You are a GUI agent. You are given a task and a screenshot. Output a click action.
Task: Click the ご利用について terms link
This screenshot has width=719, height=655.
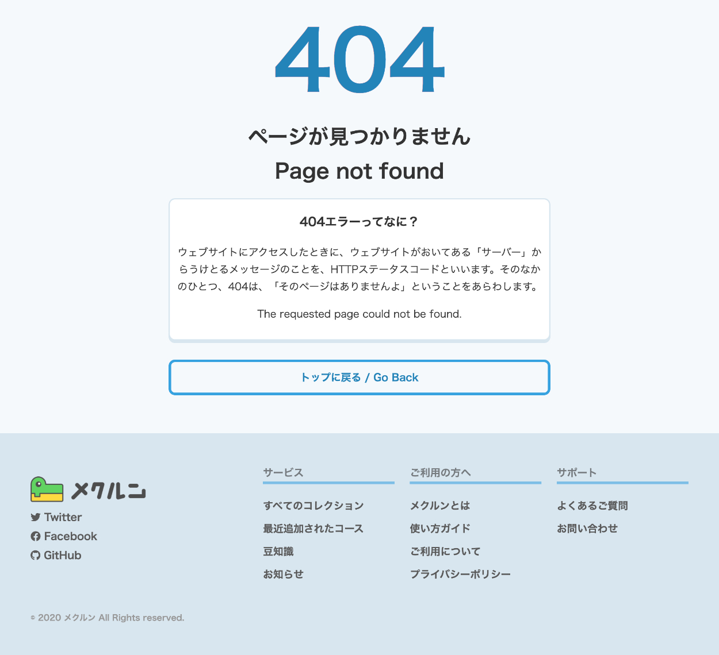click(445, 552)
